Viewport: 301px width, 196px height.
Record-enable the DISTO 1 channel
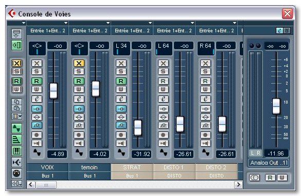(x=163, y=135)
